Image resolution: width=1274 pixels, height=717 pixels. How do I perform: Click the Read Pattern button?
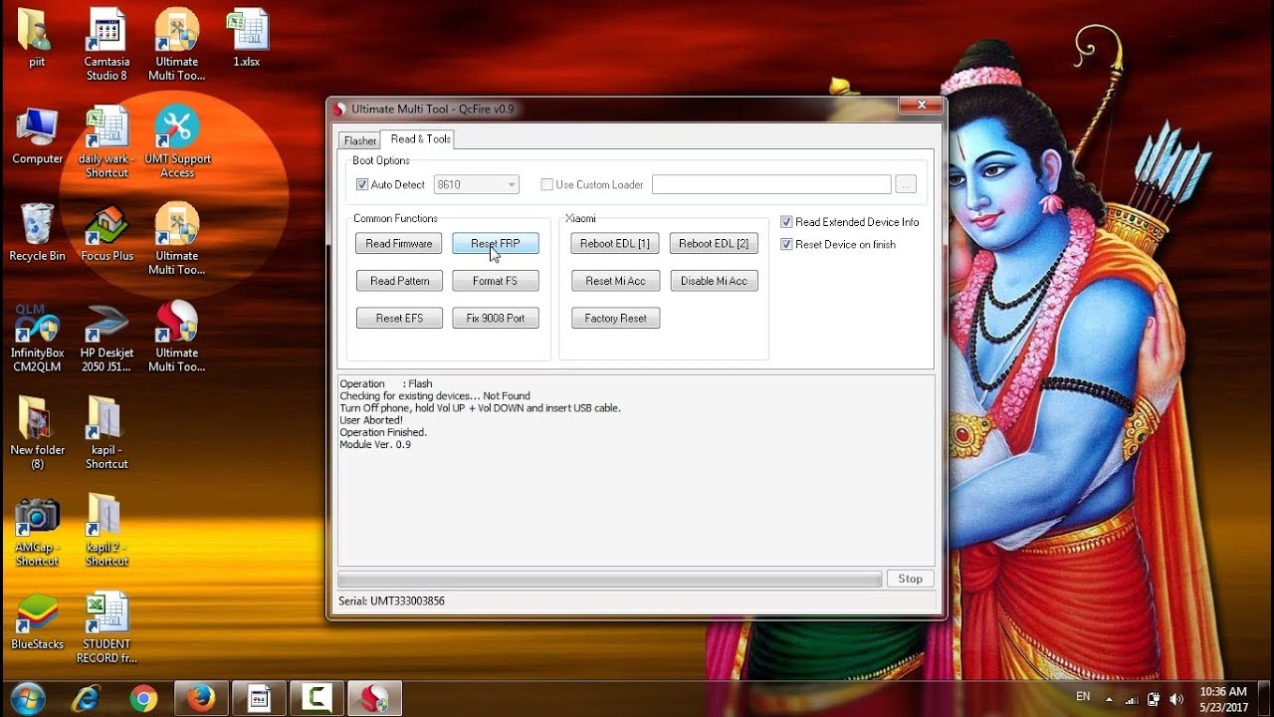399,281
